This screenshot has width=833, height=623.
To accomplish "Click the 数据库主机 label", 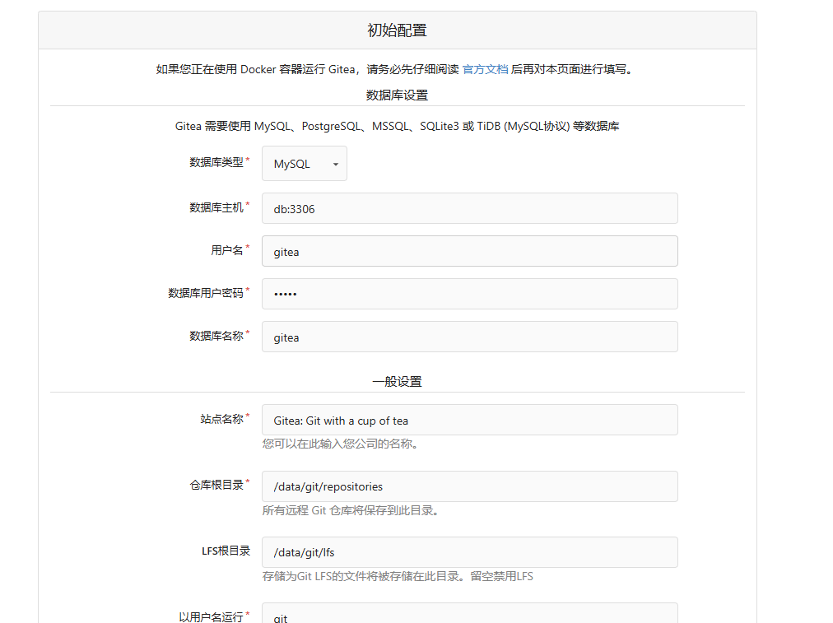I will click(x=216, y=207).
